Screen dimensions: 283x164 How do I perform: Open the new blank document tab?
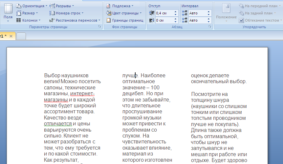click(x=21, y=36)
